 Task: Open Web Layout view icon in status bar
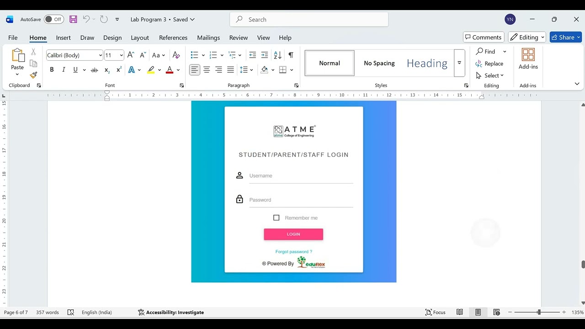496,312
